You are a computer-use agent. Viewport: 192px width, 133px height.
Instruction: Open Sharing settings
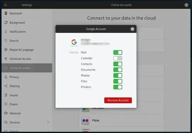tap(27, 86)
